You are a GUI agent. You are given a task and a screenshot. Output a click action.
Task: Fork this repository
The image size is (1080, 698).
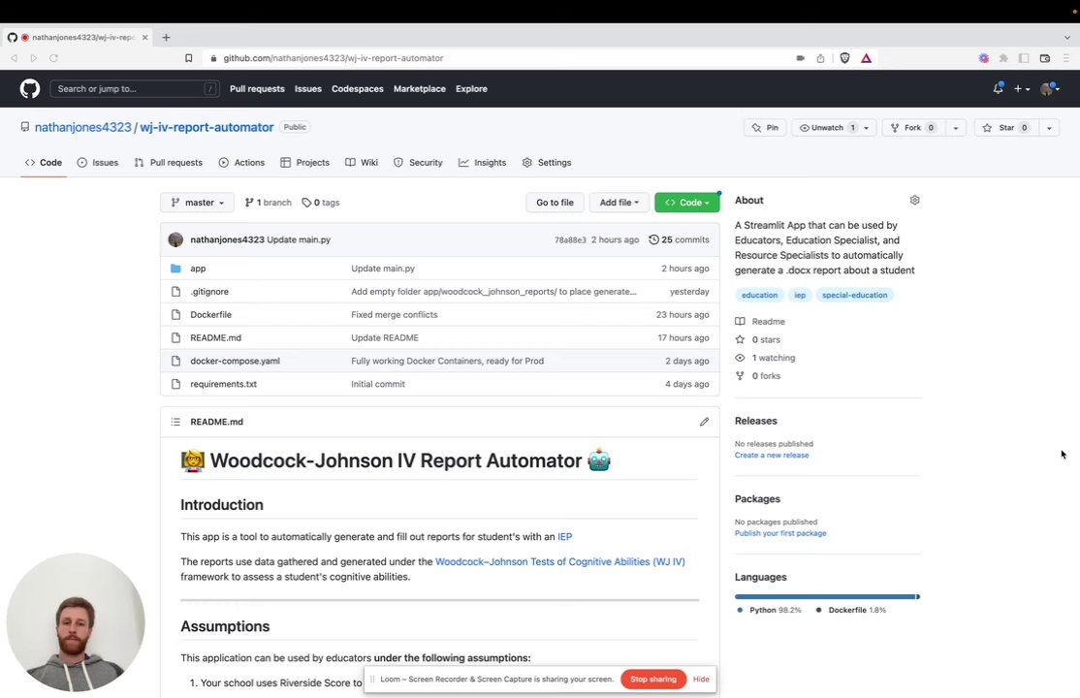click(913, 127)
